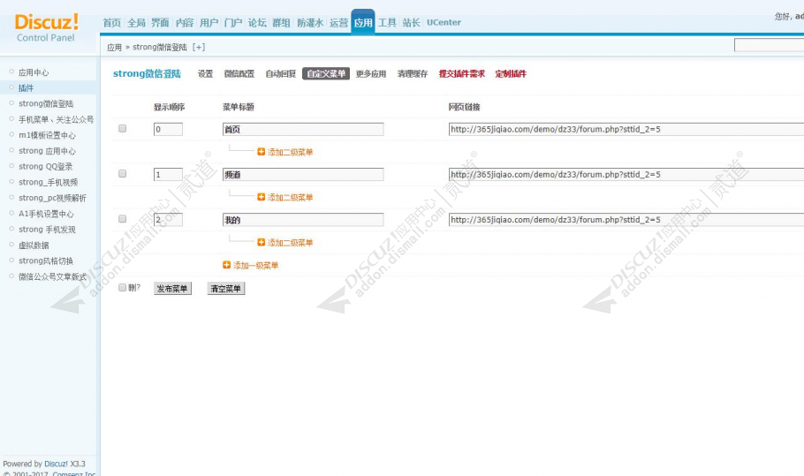Click the search box in the breadcrumb bar
This screenshot has height=476, width=804.
(770, 45)
